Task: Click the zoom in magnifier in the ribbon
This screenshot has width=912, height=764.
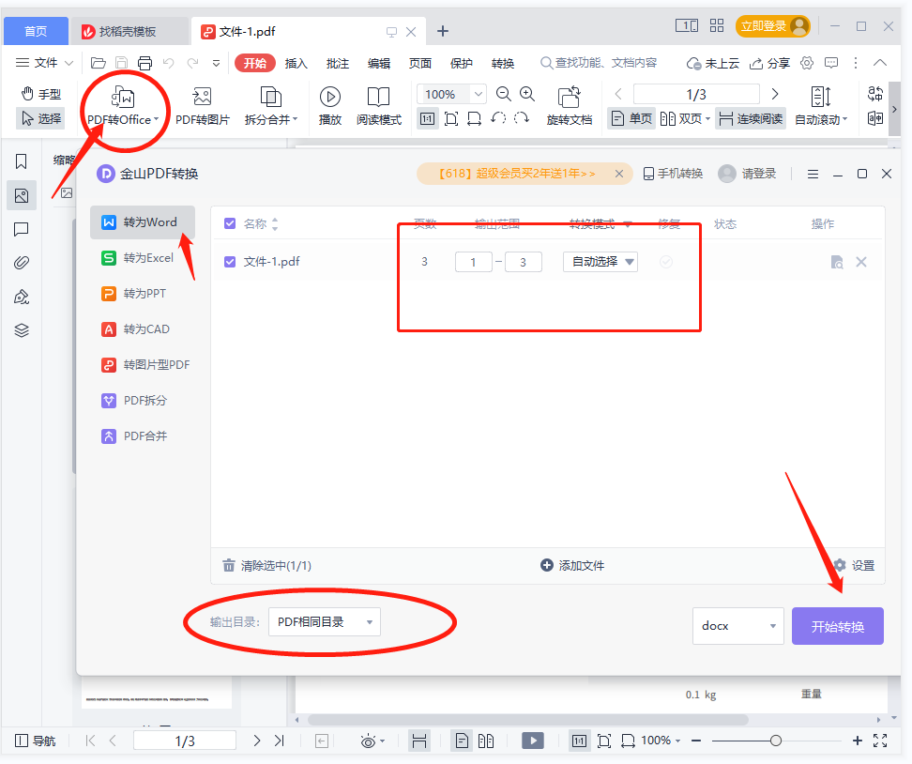Action: [x=527, y=94]
